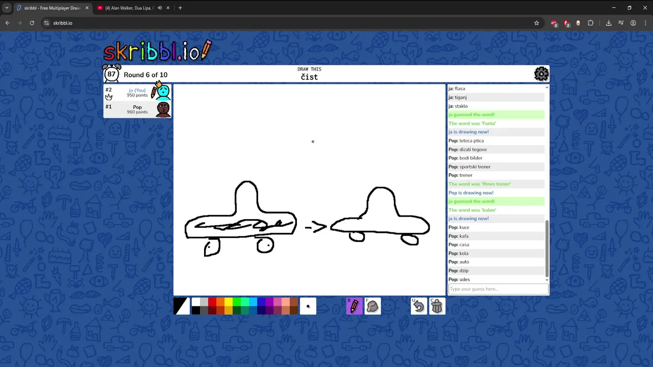Click the skribbl.io logo
Viewport: 653px width, 367px height.
157,50
